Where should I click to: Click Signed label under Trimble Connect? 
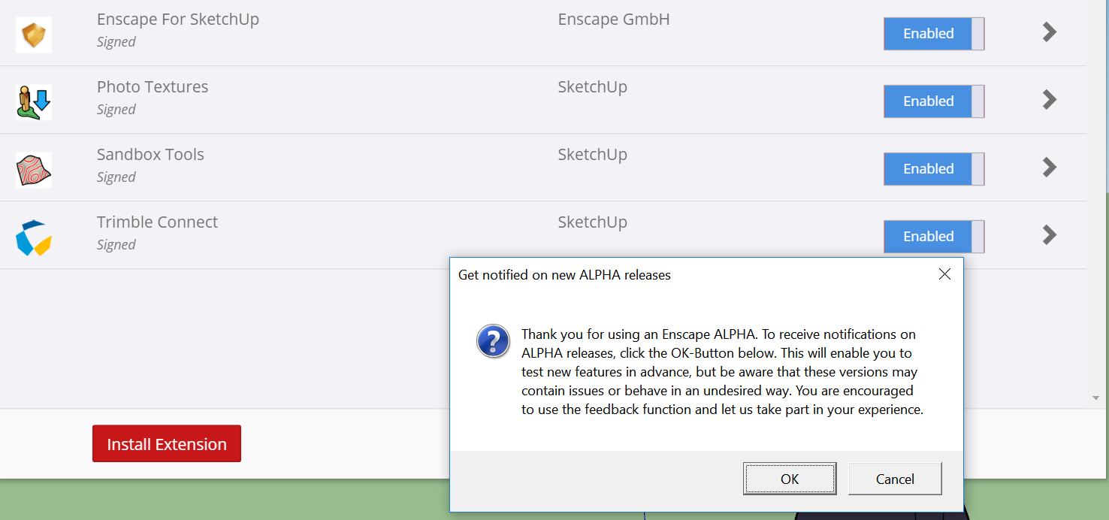[116, 245]
